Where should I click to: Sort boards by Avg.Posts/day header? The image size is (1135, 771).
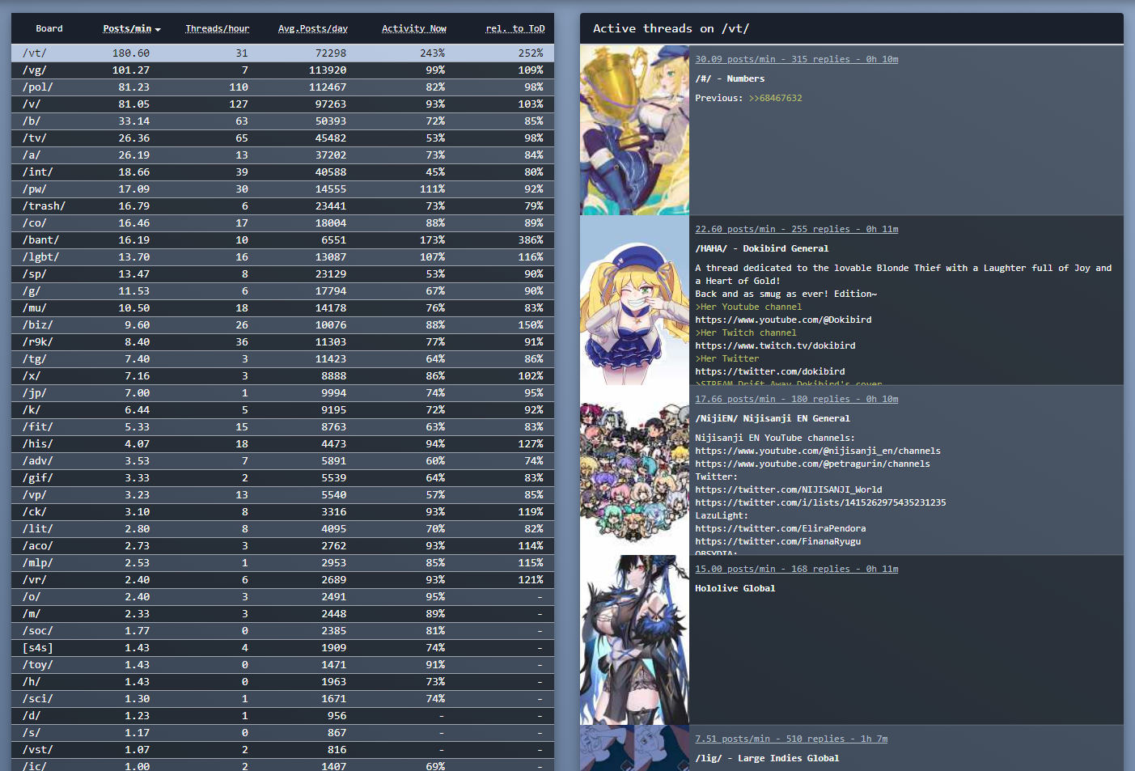(x=313, y=28)
